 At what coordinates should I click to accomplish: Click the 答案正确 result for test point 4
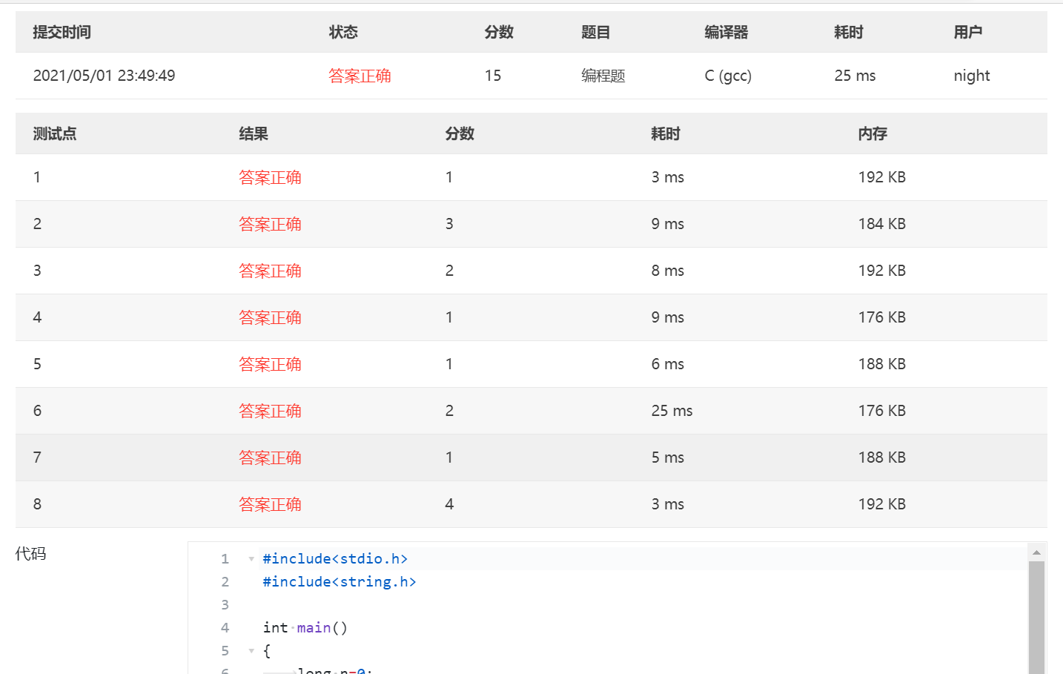pyautogui.click(x=270, y=317)
